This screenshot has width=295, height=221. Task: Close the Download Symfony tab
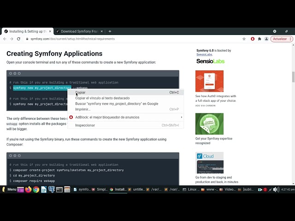pos(101,31)
